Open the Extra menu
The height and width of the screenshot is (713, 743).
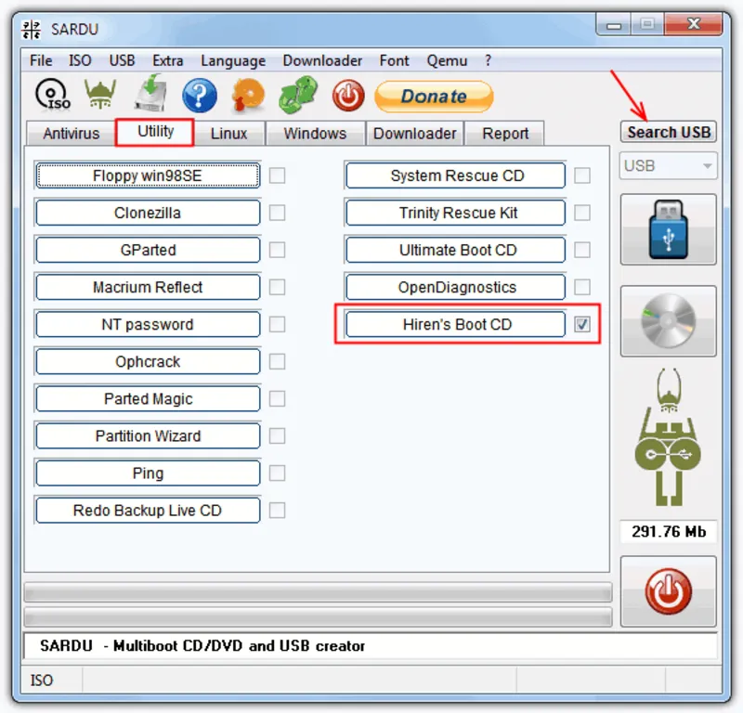point(168,60)
